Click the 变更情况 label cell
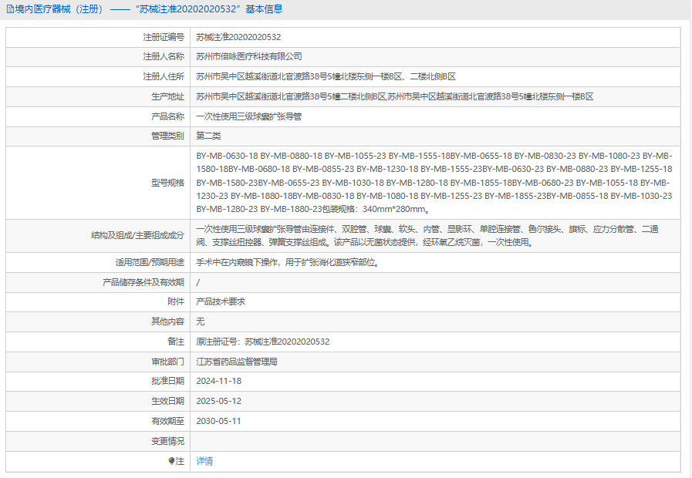Image resolution: width=692 pixels, height=478 pixels. pos(98,442)
